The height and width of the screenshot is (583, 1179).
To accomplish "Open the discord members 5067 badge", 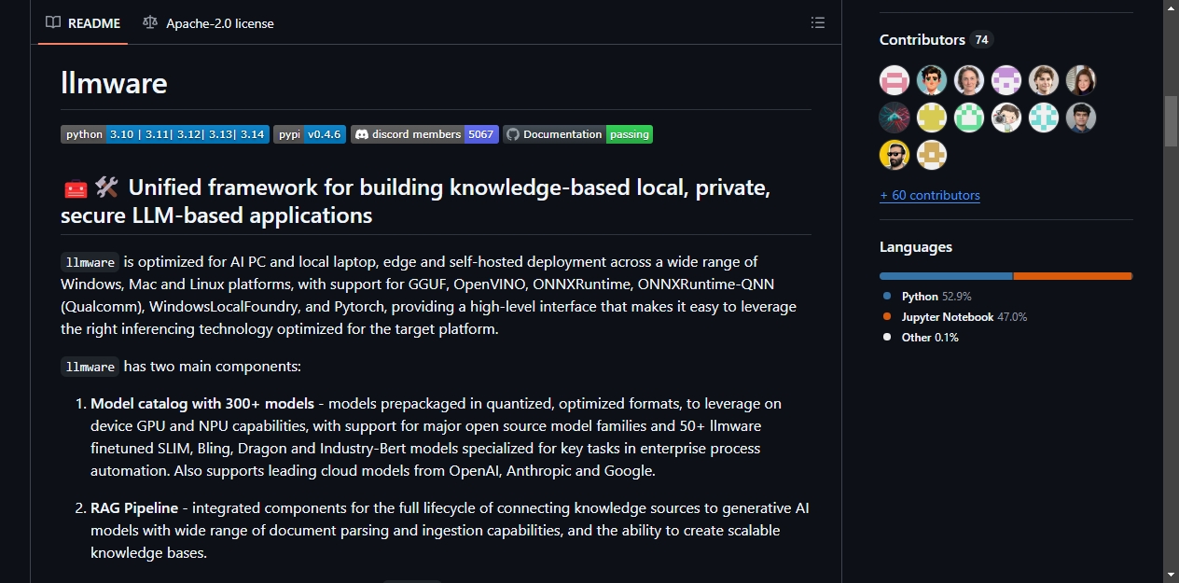I will coord(424,134).
